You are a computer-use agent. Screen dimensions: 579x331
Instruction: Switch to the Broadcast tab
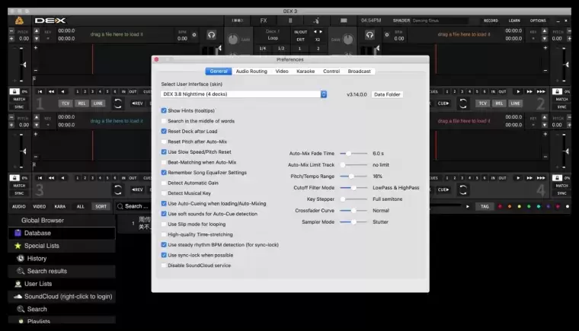tap(359, 72)
